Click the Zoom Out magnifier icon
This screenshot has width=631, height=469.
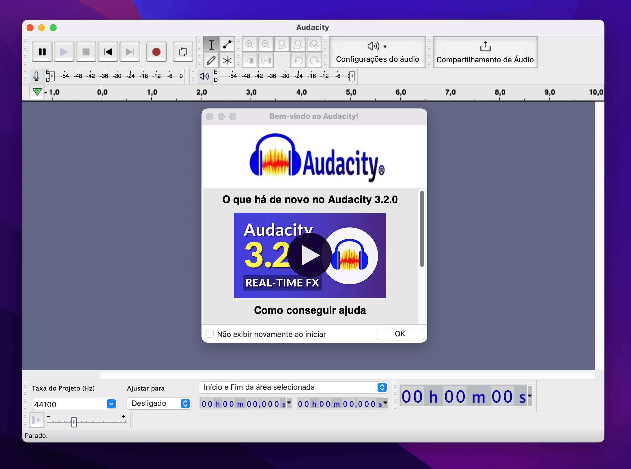click(266, 44)
